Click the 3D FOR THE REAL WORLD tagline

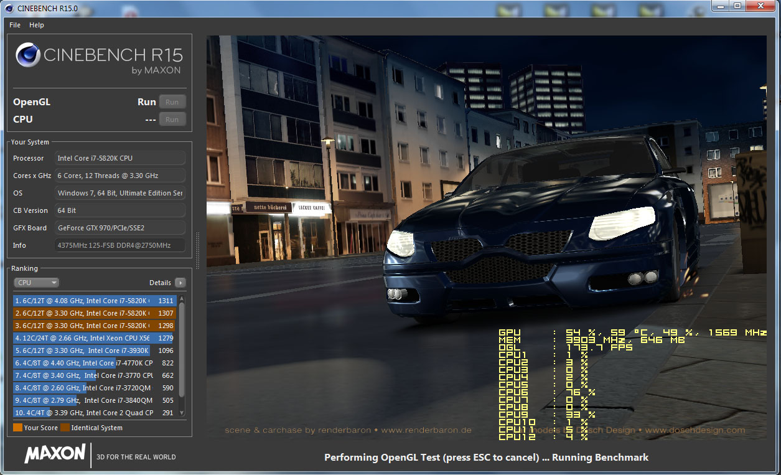tap(136, 457)
